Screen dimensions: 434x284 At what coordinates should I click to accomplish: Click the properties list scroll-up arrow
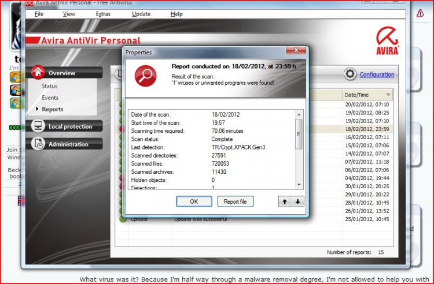pos(299,114)
